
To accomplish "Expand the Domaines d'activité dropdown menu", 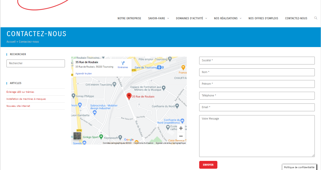I will 191,18.
